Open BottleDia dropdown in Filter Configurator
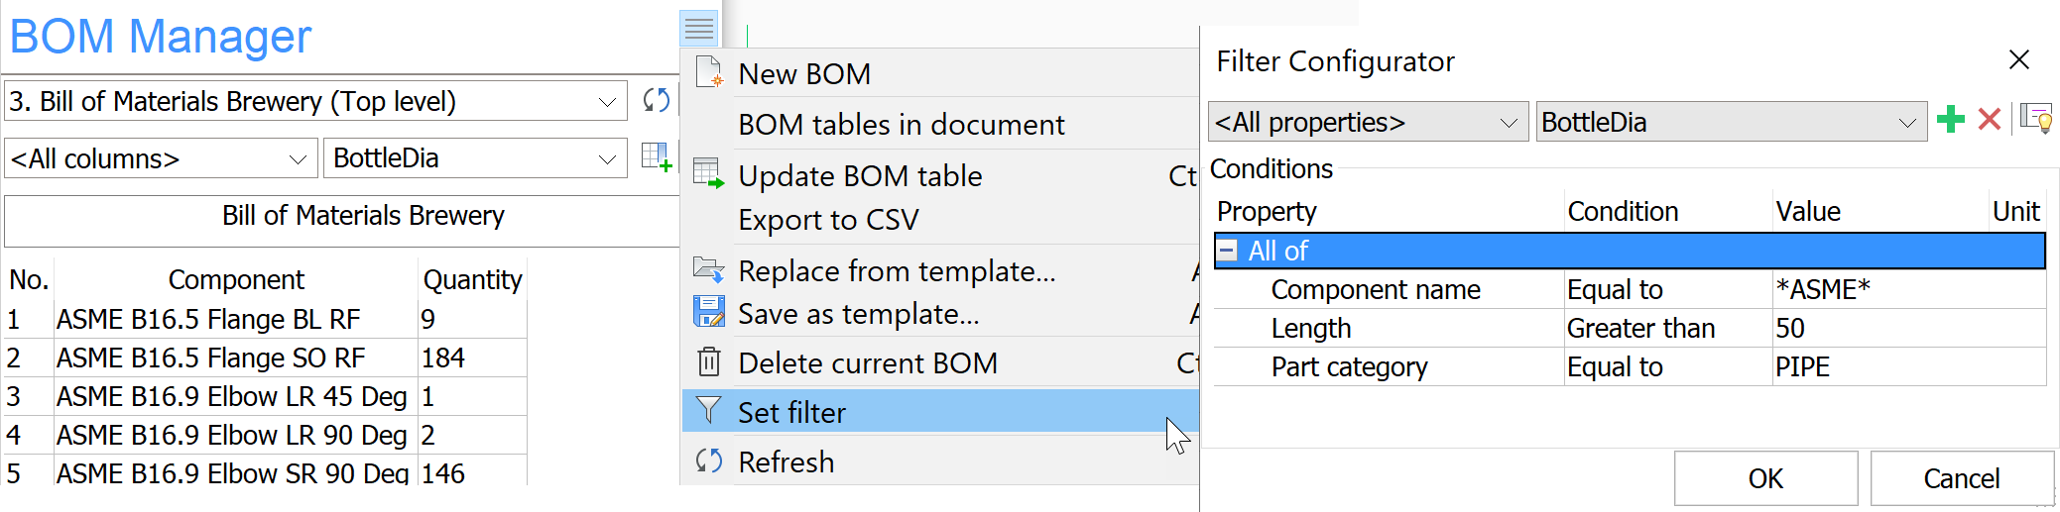The width and height of the screenshot is (2060, 512). tap(1906, 123)
